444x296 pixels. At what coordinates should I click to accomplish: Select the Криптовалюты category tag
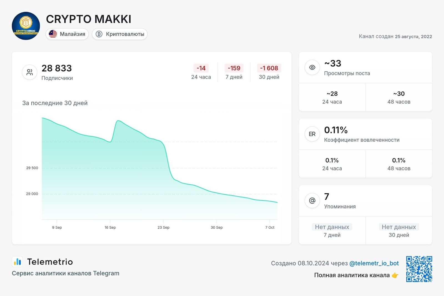[120, 34]
